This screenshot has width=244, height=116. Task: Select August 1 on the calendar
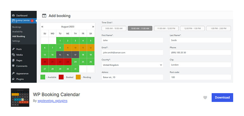(60, 41)
